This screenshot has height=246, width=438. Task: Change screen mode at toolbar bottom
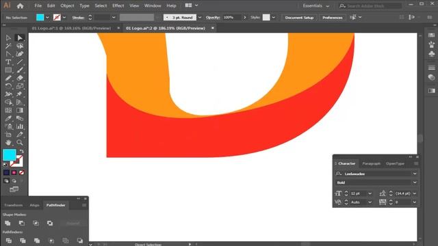(x=14, y=189)
